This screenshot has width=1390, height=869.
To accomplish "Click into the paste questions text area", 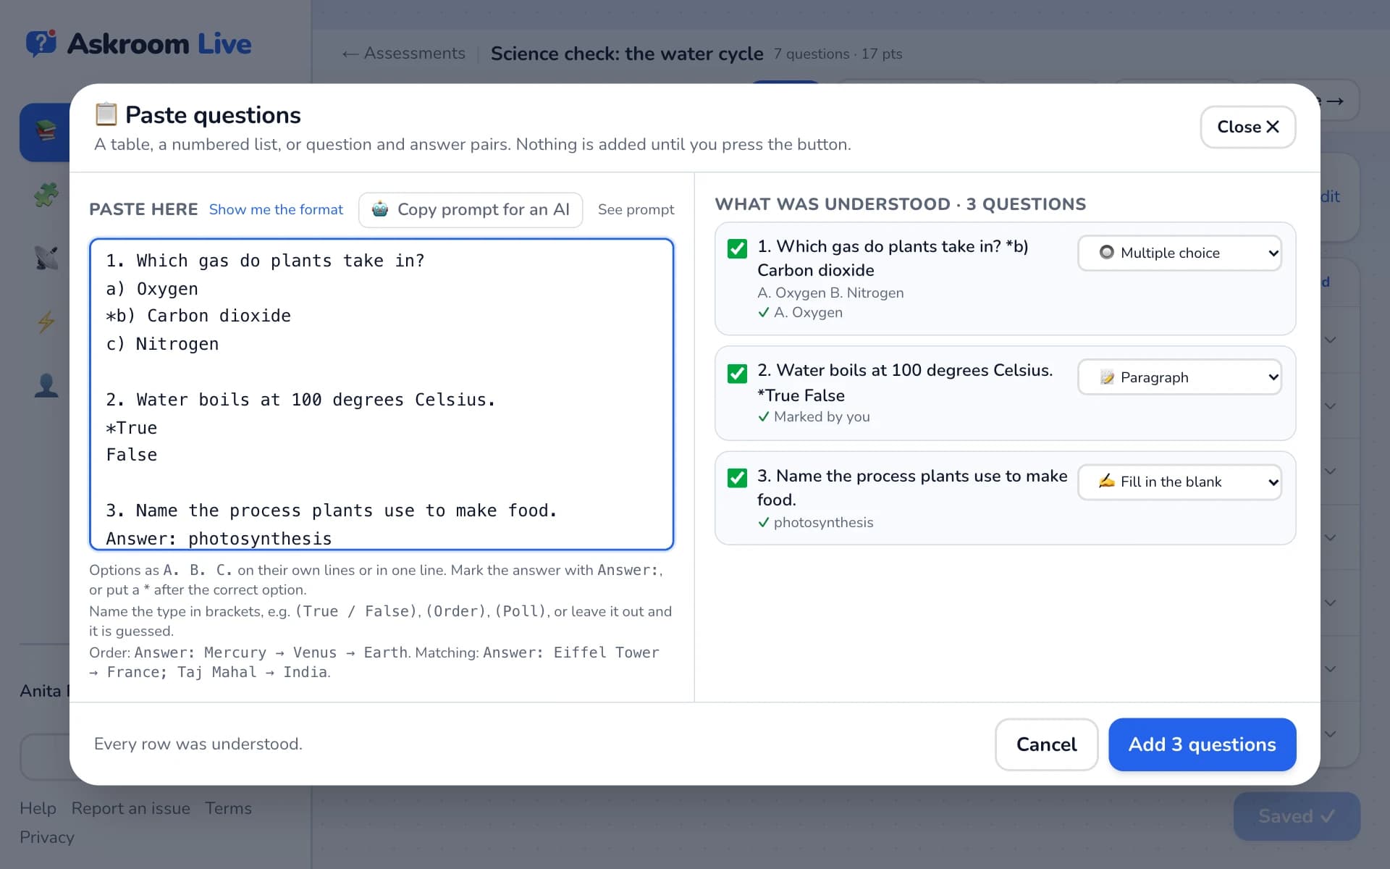I will pyautogui.click(x=382, y=394).
